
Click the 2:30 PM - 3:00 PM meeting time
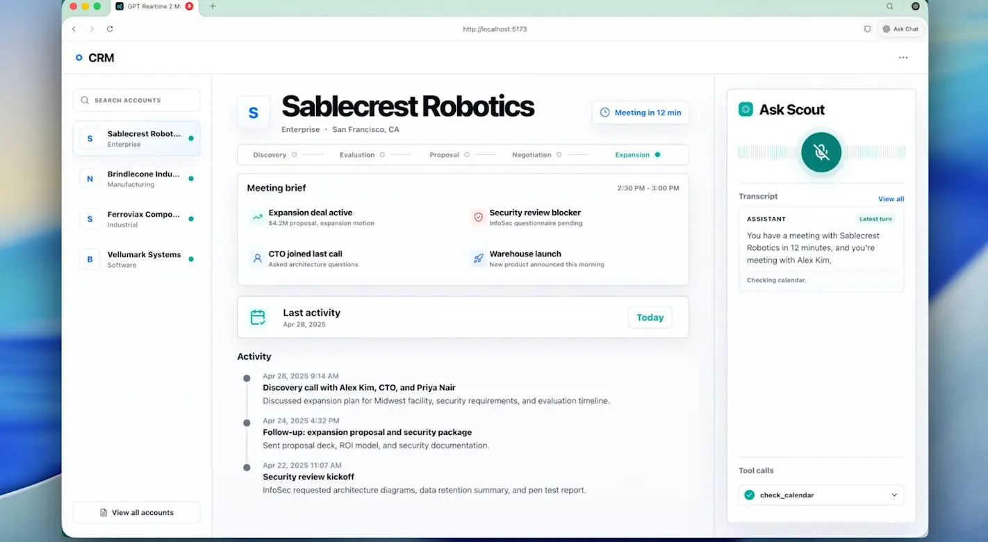[x=648, y=188]
